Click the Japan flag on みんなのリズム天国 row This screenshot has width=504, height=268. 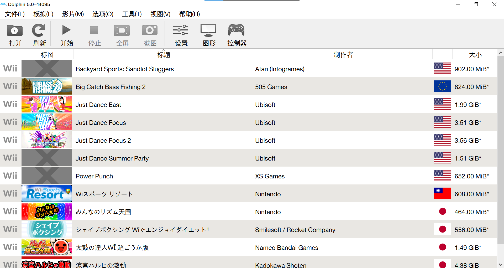click(x=443, y=211)
